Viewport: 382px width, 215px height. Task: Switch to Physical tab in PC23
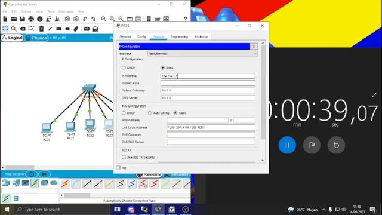(125, 36)
